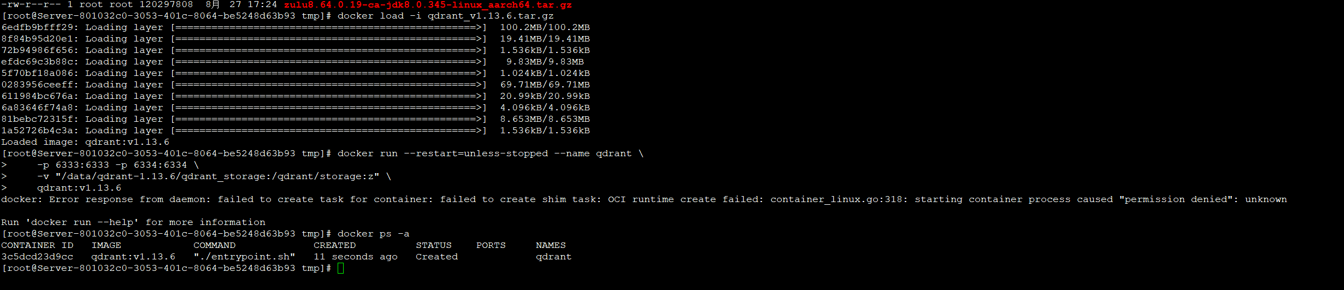Click the green cursor at the last prompt
This screenshot has height=290, width=1344.
click(340, 268)
